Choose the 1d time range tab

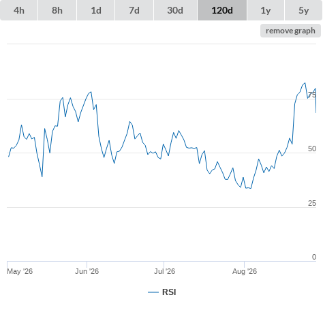click(96, 10)
